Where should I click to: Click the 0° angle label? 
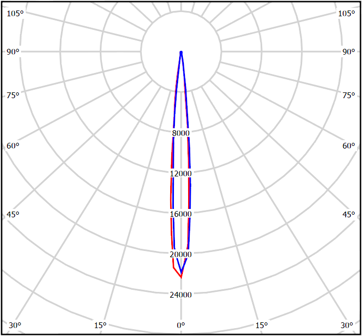(x=181, y=325)
